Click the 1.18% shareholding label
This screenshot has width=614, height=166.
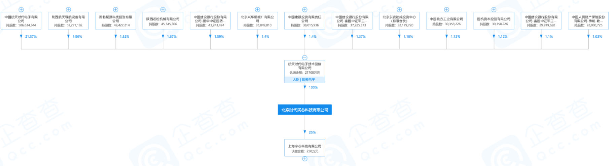point(408,37)
